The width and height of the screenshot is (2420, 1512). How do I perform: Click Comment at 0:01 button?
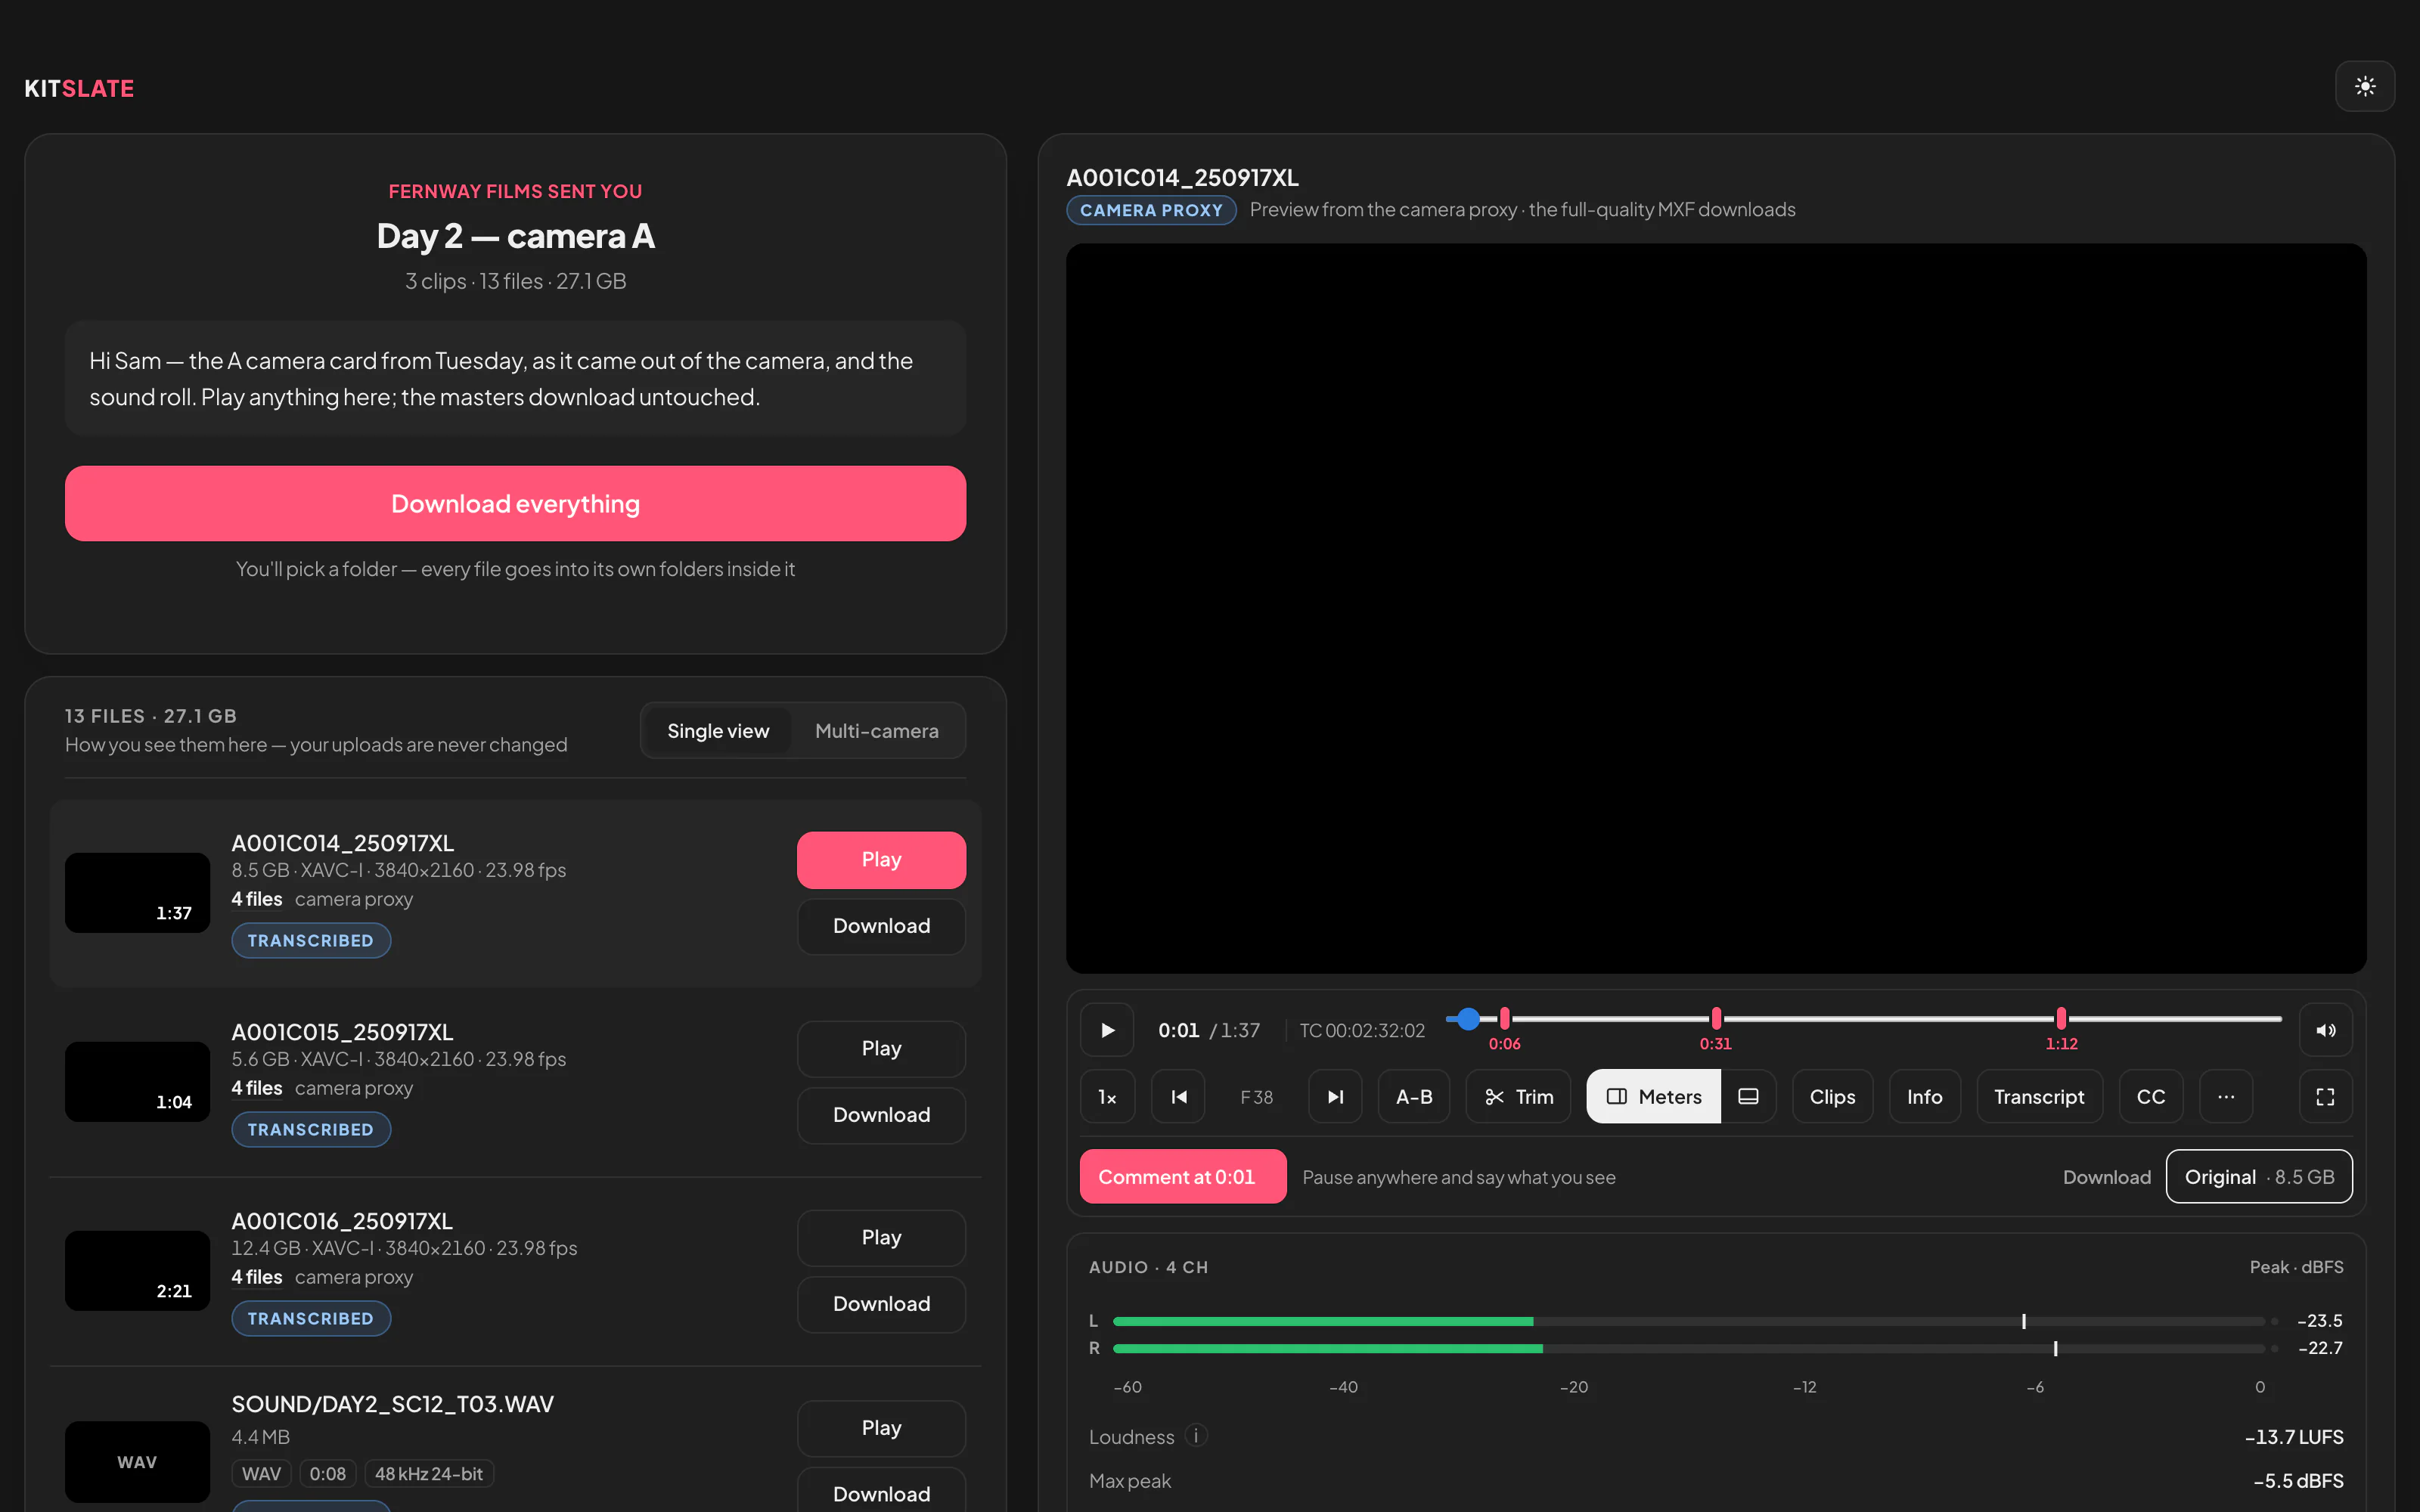[x=1183, y=1177]
